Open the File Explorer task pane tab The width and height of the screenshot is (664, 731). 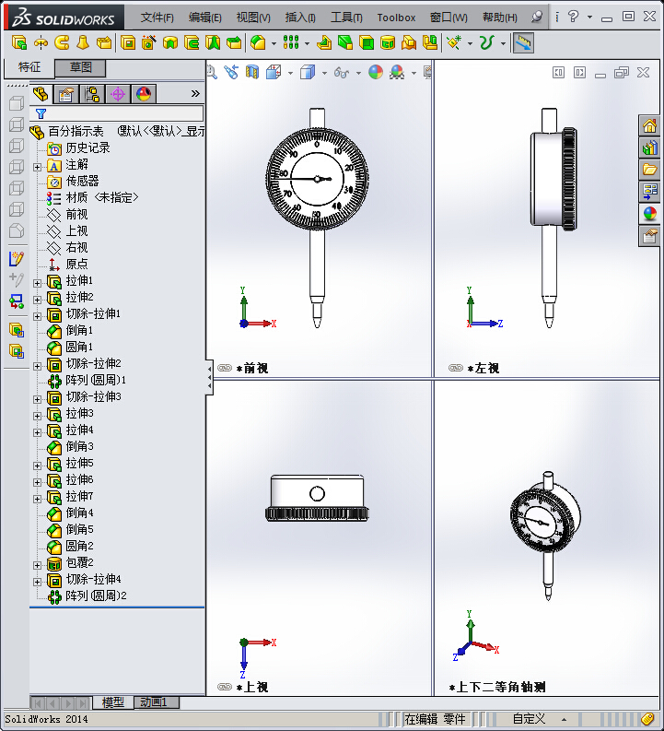point(649,170)
